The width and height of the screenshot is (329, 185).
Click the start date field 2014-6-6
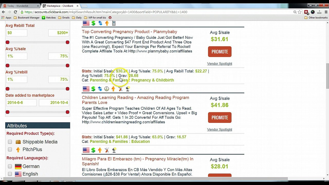21,103
